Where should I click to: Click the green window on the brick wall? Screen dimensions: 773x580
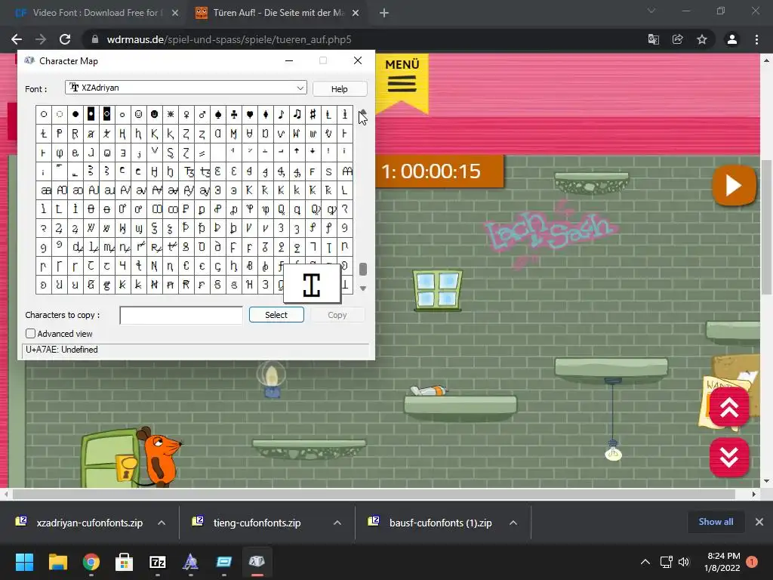click(437, 291)
